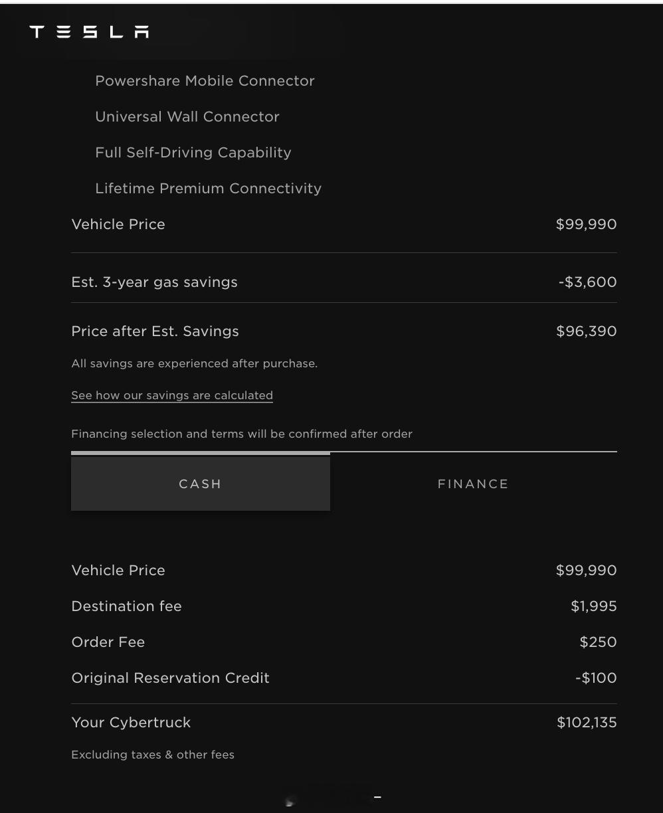
Task: Select the Universal Wall Connector item
Action: click(187, 117)
